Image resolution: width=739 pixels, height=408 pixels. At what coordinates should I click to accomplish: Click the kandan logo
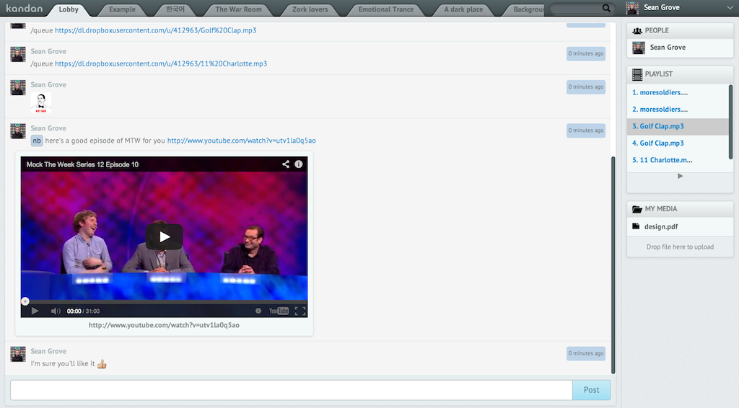point(24,8)
